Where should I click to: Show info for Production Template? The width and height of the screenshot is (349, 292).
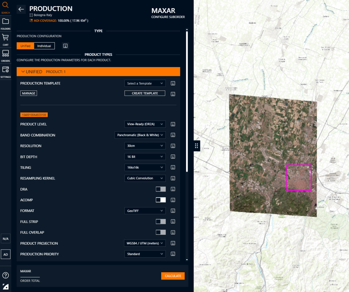[173, 83]
